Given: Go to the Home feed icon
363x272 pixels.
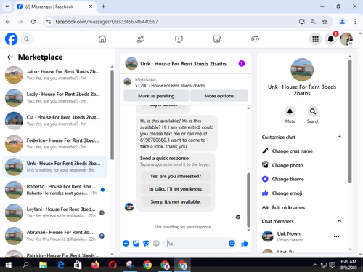Looking at the screenshot, I should point(102,39).
